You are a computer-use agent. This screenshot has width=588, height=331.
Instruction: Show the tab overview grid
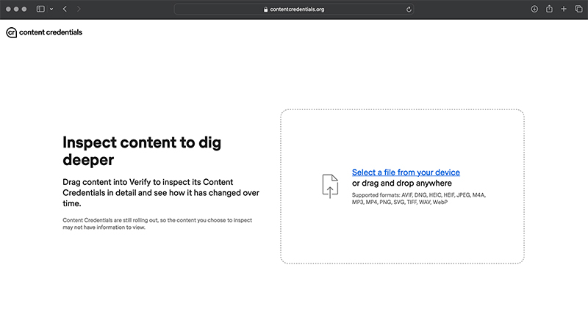tap(578, 9)
